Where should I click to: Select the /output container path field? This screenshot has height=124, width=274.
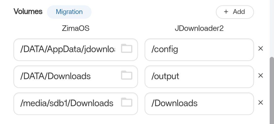(199, 76)
